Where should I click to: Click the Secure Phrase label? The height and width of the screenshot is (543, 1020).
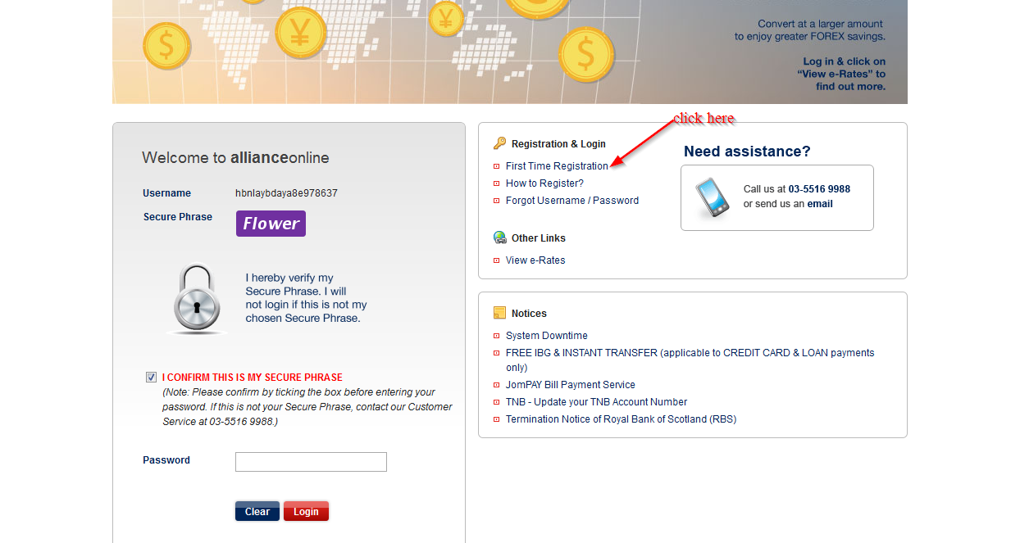pos(178,217)
